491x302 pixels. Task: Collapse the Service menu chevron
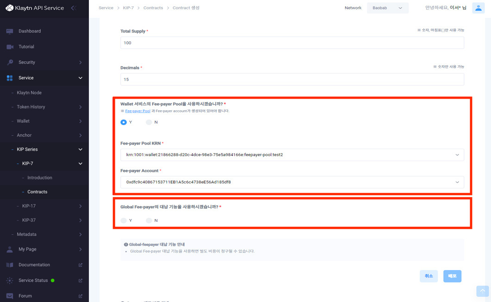click(x=81, y=78)
